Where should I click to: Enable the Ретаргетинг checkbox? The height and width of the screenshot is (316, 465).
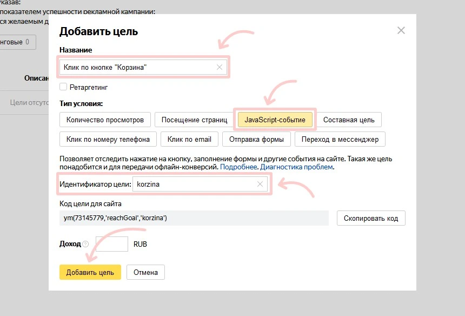click(x=63, y=87)
